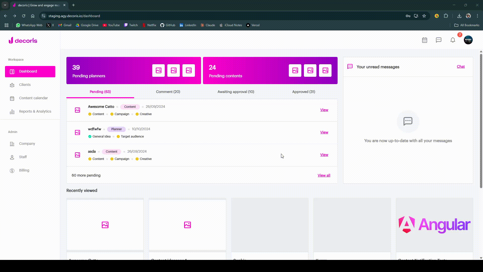Click third image icon in Pending planners card

pyautogui.click(x=189, y=71)
